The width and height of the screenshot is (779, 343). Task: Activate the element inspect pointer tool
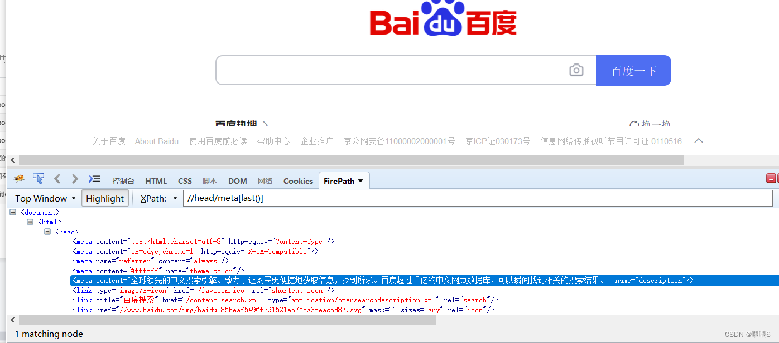tap(39, 179)
